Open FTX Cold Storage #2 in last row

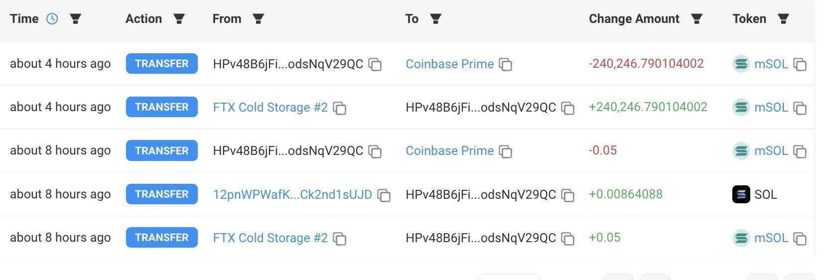click(270, 238)
